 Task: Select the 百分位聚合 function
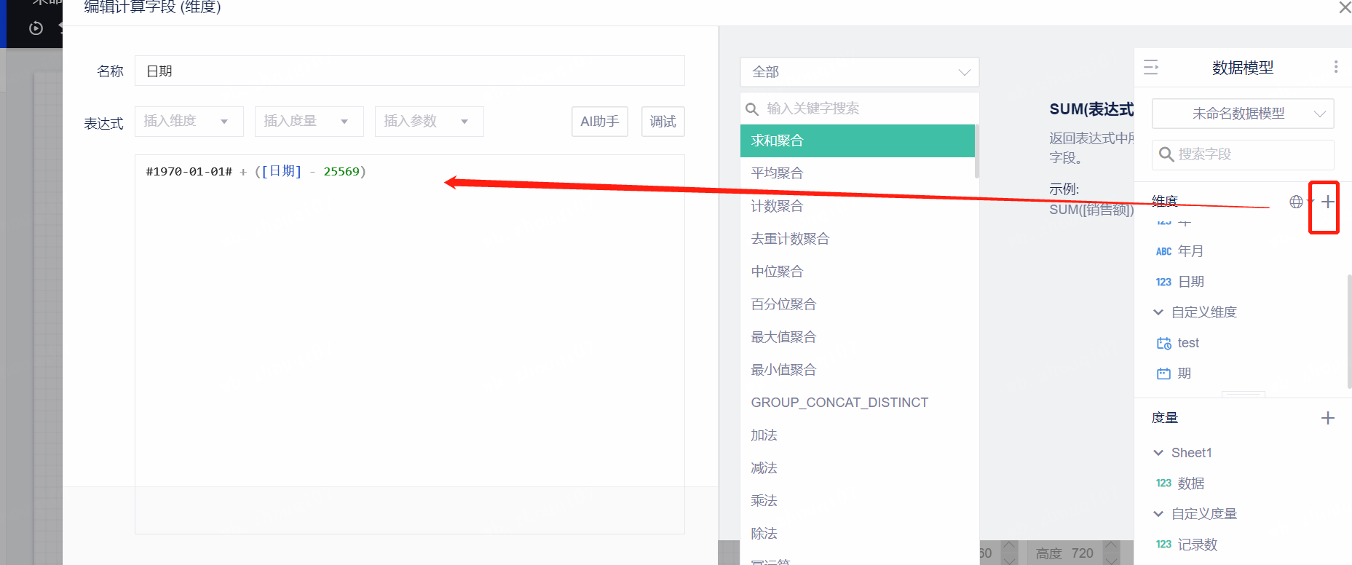[857, 304]
